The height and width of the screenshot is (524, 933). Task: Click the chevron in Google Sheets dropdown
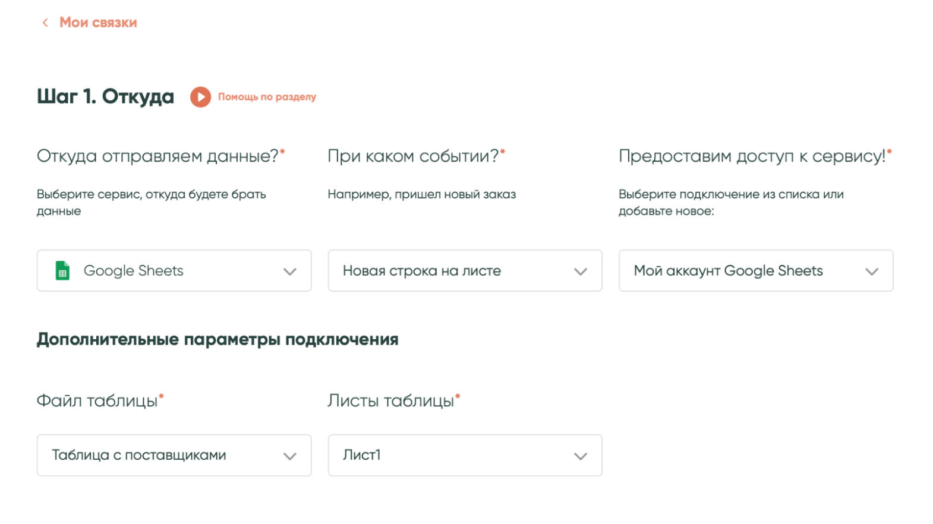coord(290,272)
